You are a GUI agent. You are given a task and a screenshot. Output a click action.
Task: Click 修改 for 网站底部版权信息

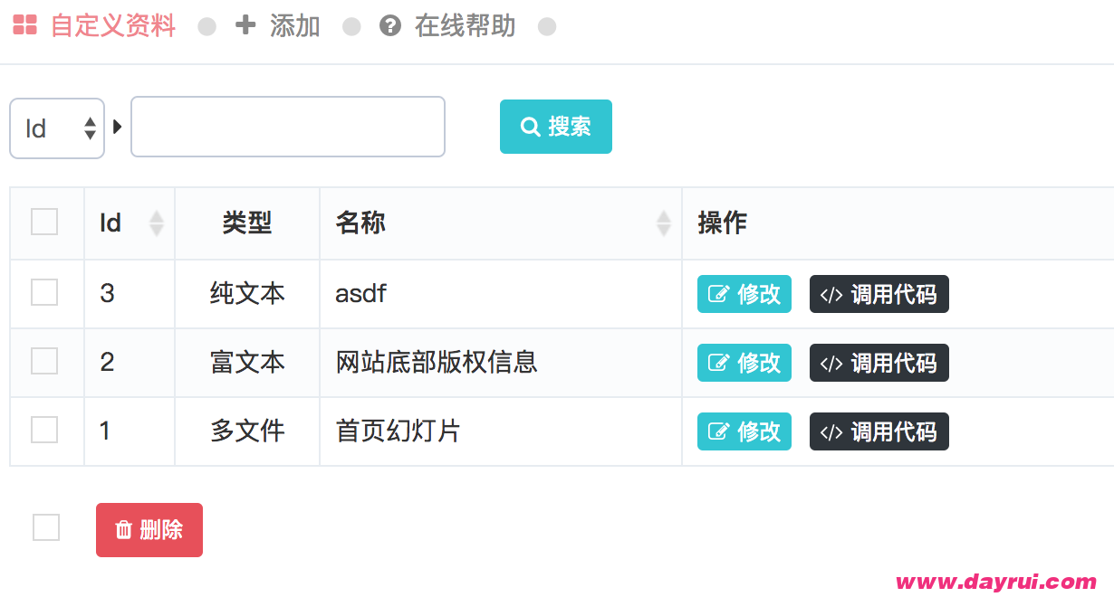point(744,363)
